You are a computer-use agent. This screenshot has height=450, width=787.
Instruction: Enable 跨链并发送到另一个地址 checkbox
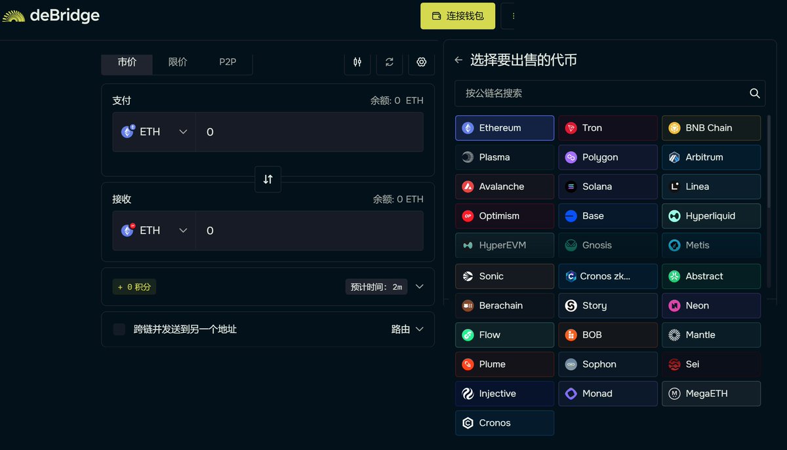point(119,329)
